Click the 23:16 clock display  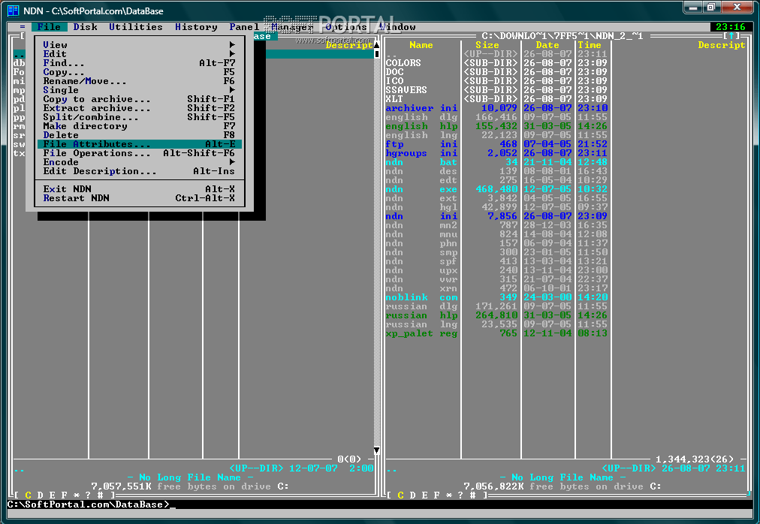[x=731, y=27]
